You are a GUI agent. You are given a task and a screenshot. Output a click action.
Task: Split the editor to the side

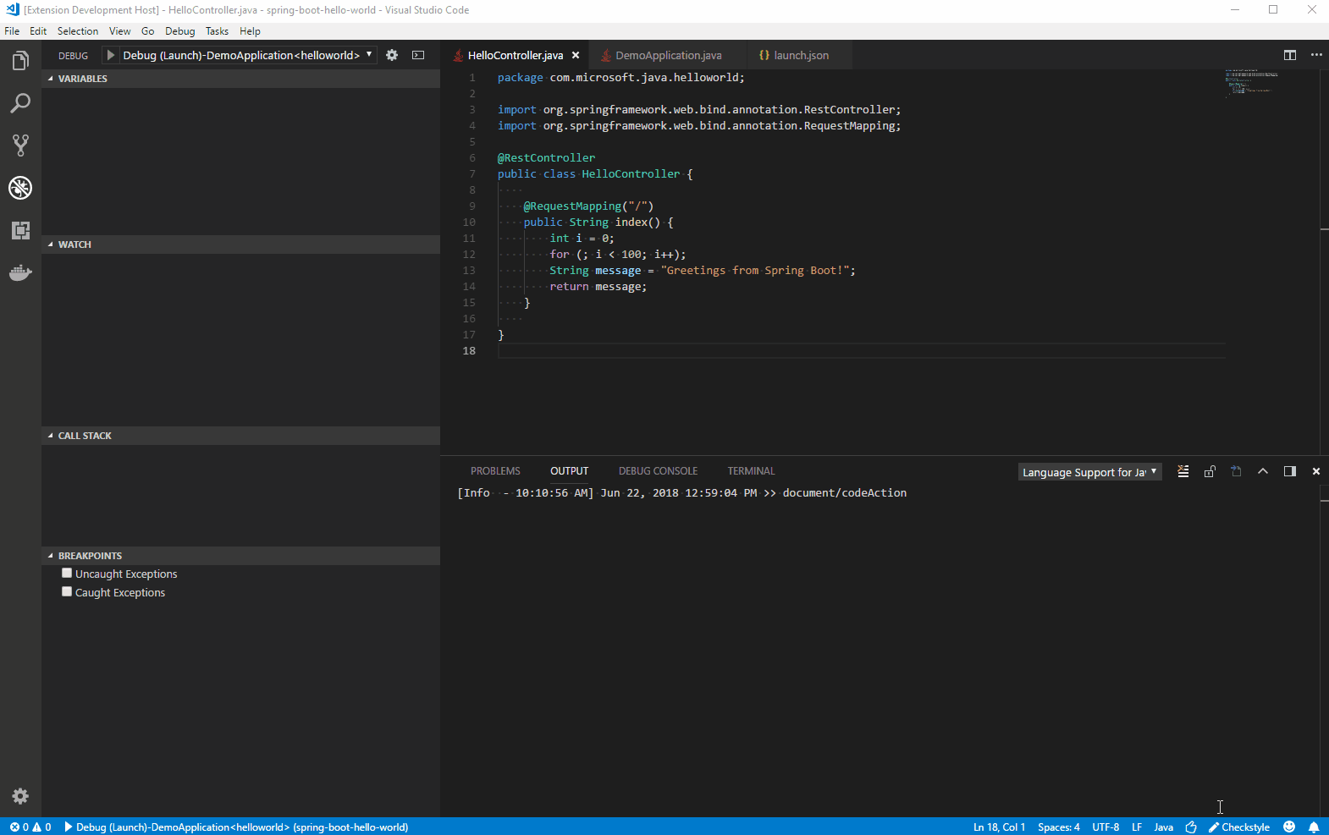(x=1289, y=55)
